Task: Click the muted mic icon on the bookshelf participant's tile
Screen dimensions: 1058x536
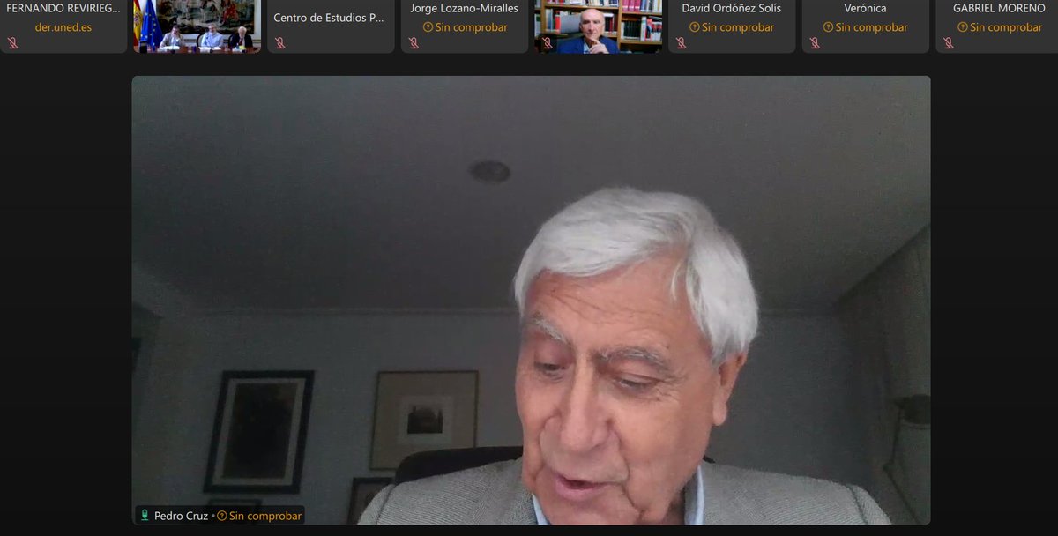Action: 547,41
